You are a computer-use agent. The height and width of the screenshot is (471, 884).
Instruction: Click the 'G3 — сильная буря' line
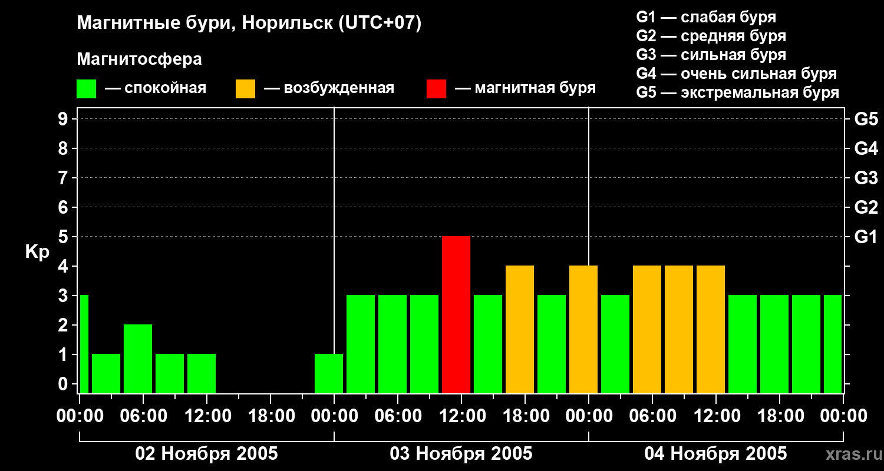click(711, 55)
